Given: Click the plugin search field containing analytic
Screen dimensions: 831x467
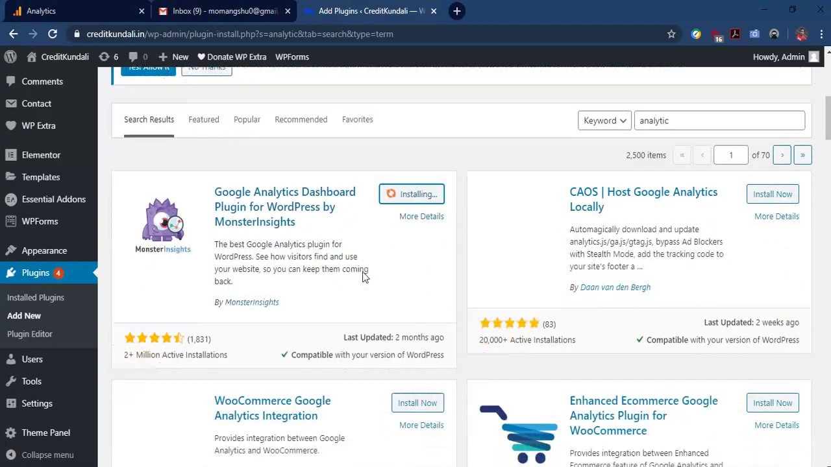Looking at the screenshot, I should point(719,121).
